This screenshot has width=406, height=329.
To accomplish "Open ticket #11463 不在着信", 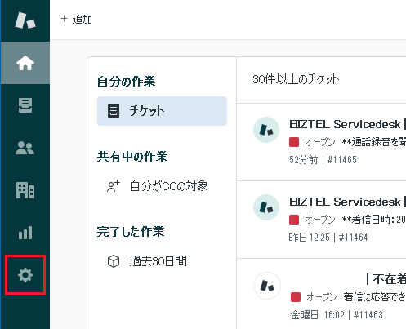I will pos(321,294).
